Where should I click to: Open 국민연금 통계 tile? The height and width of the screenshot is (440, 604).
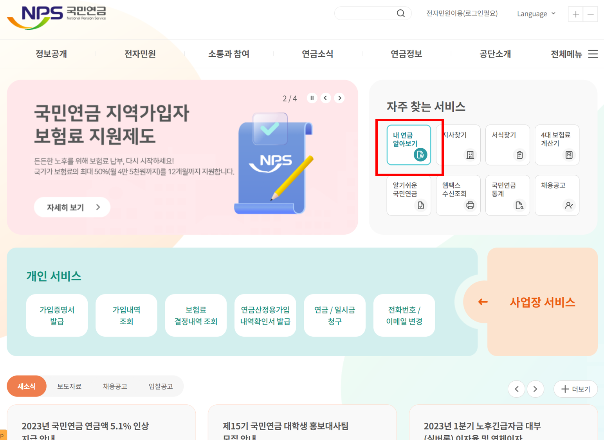[x=507, y=195]
